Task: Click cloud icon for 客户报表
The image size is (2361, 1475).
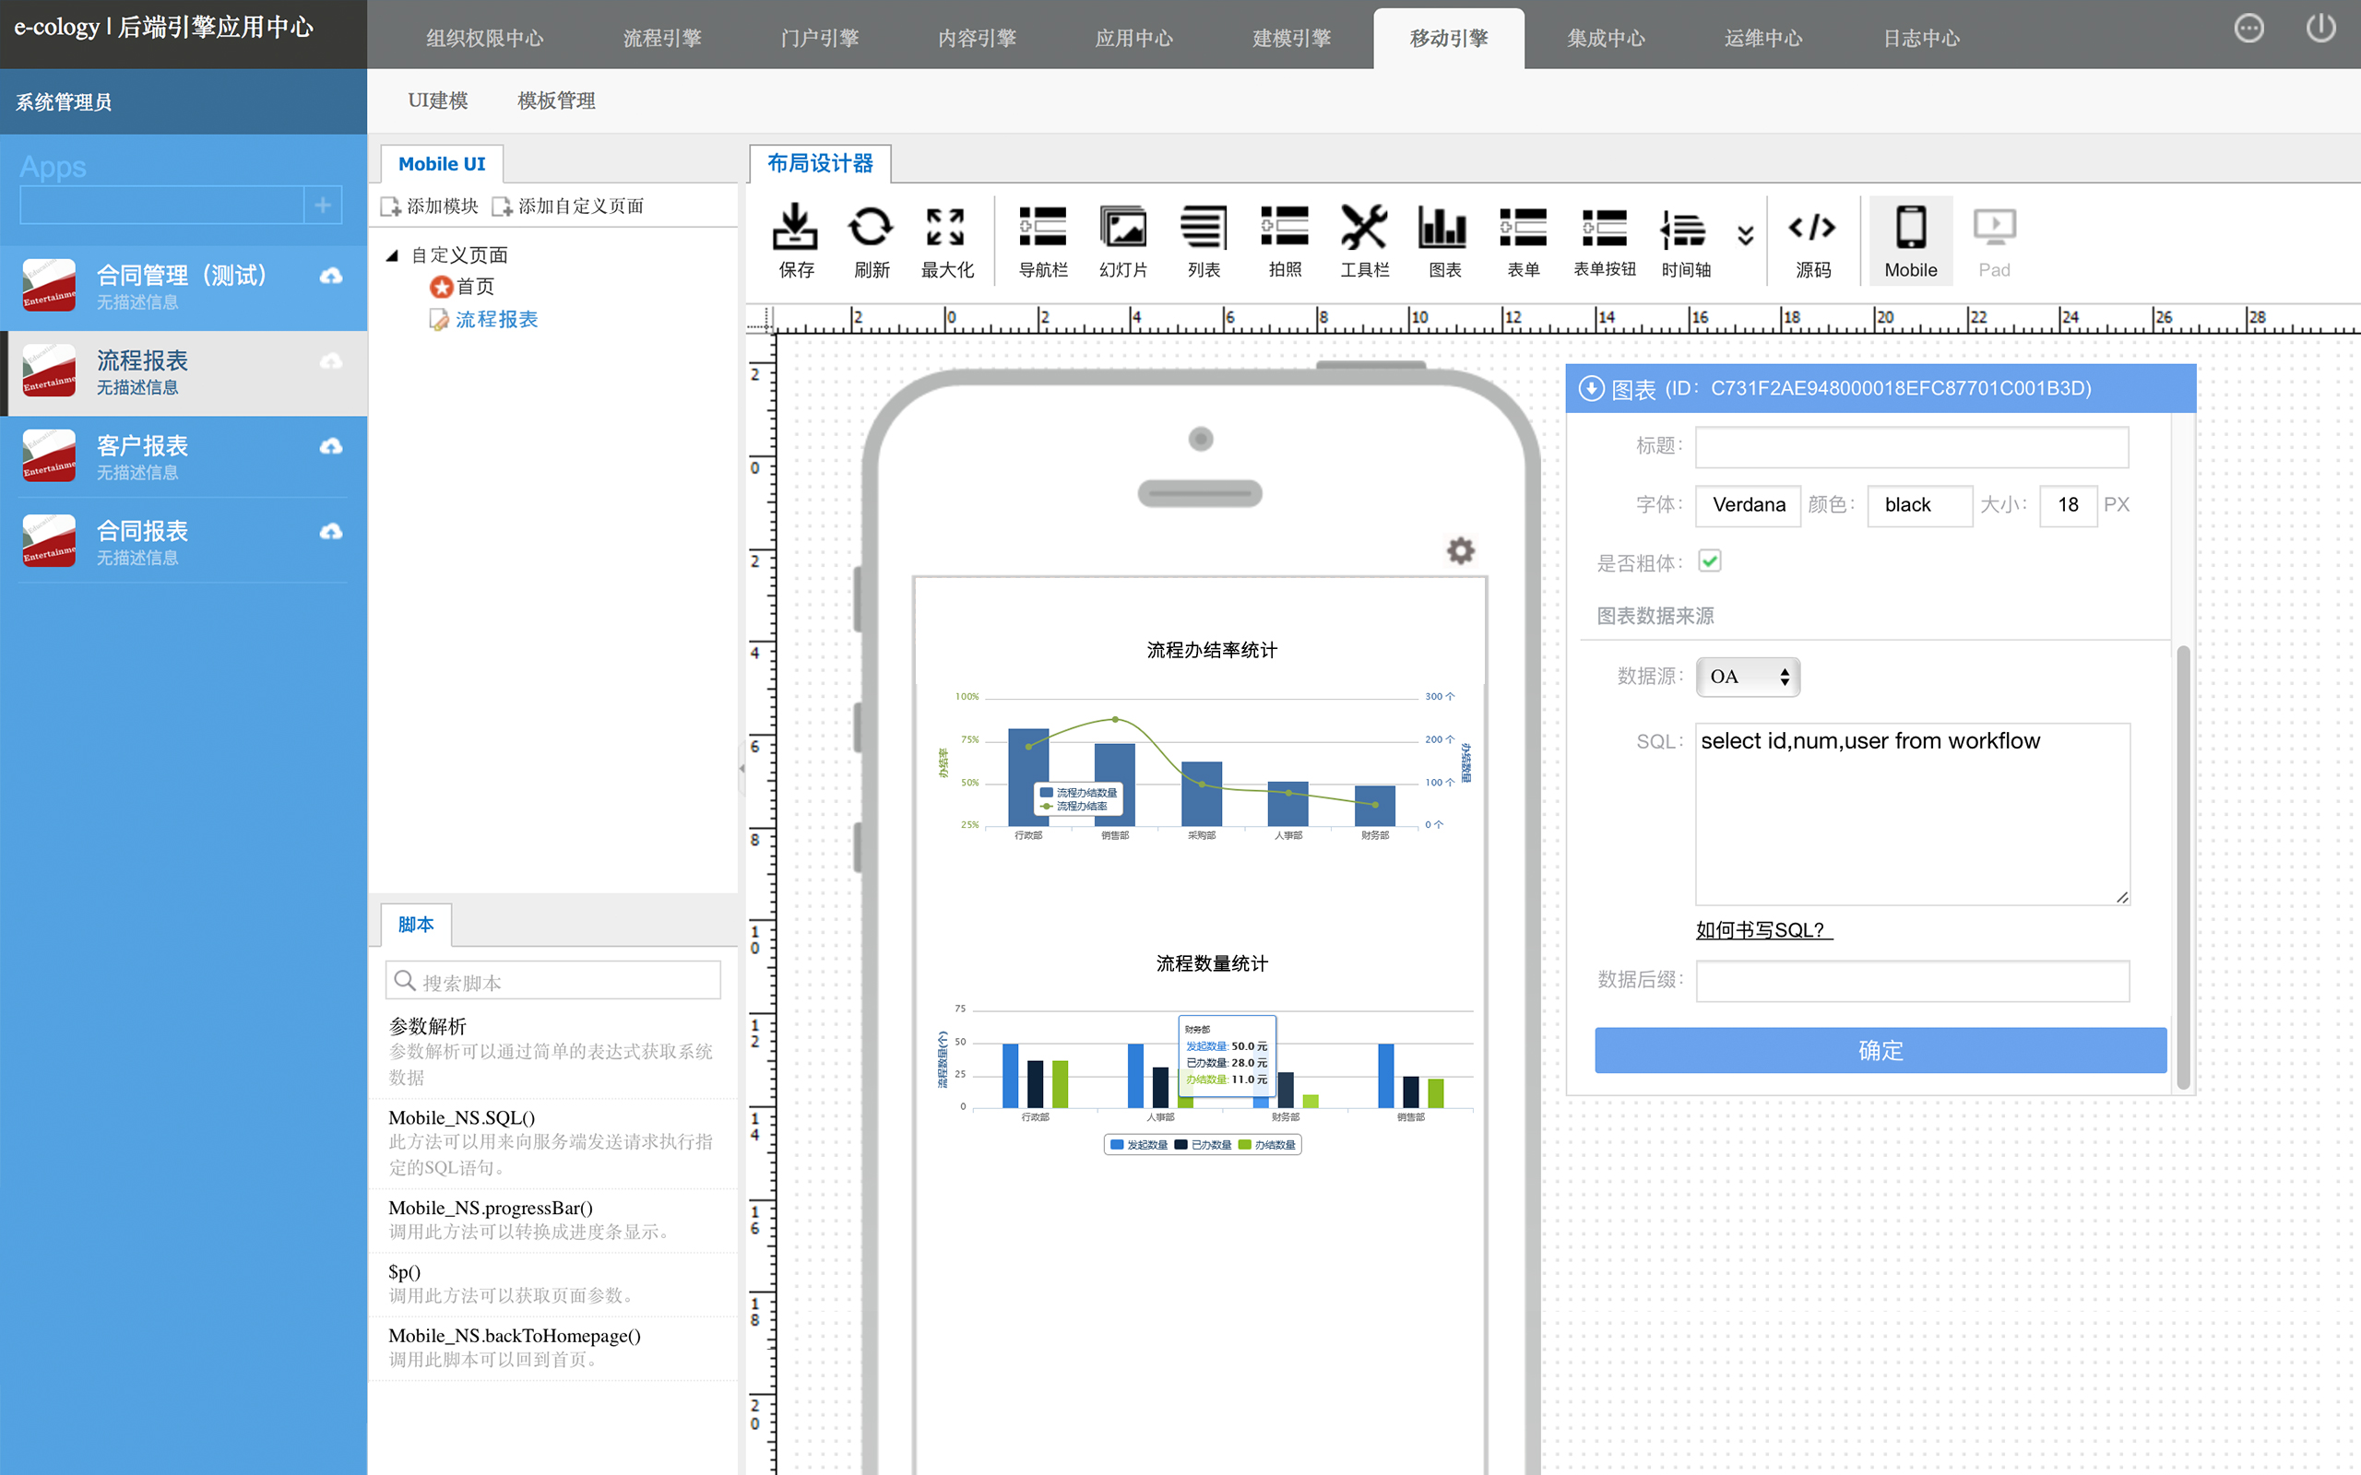Action: 331,447
